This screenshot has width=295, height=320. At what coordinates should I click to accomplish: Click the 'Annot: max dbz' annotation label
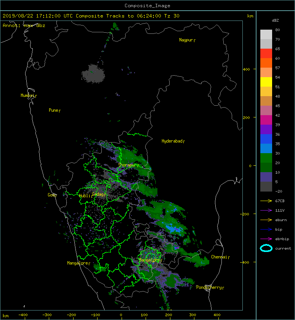pyautogui.click(x=24, y=25)
